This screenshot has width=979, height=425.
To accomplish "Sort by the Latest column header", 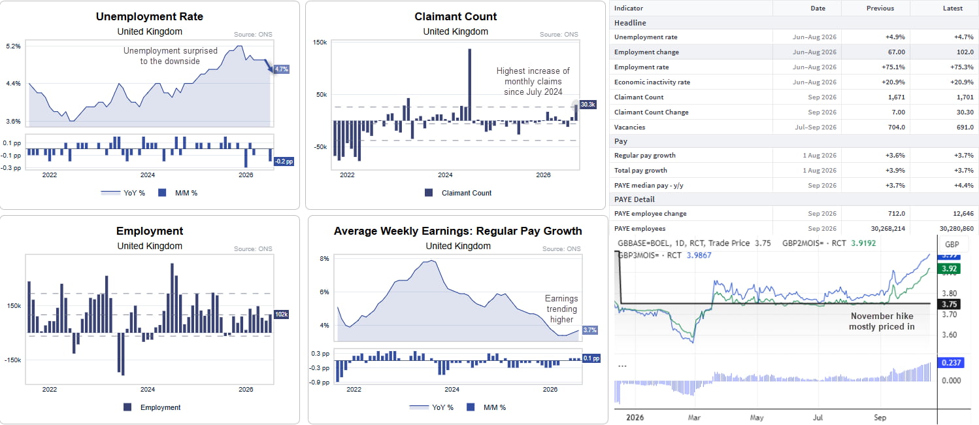I will pyautogui.click(x=953, y=8).
